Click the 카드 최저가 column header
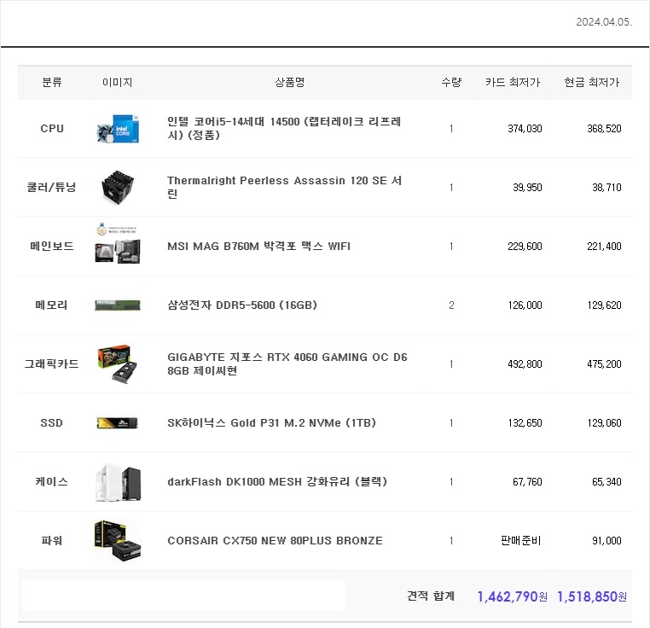This screenshot has height=628, width=650. pos(512,83)
